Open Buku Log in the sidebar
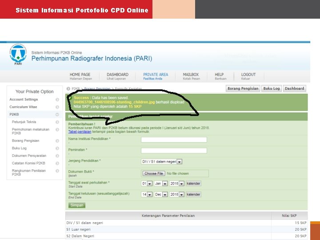 [19, 148]
